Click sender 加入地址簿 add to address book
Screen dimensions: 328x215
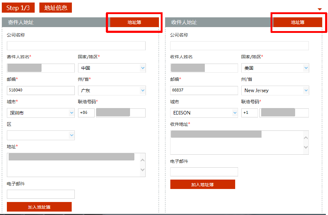[x=39, y=207]
